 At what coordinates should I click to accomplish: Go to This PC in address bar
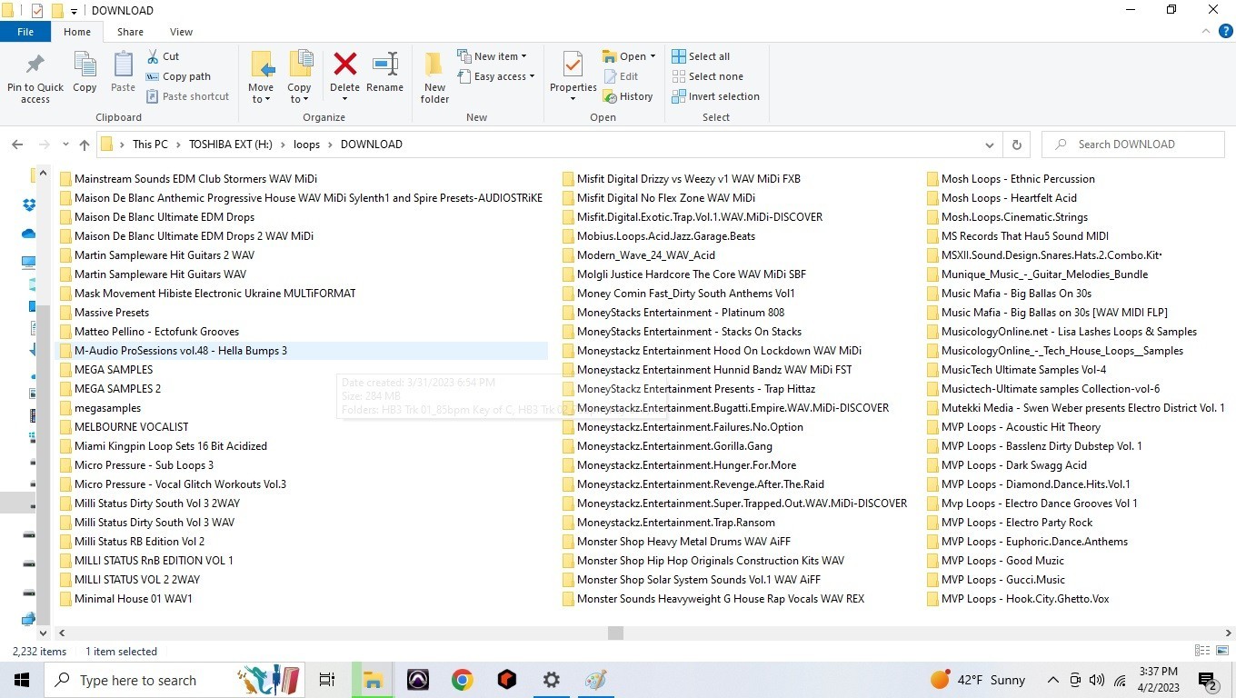pos(150,145)
